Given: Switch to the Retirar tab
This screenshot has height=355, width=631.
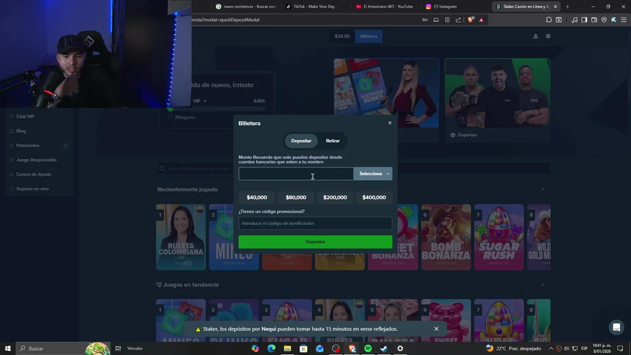Looking at the screenshot, I should [x=333, y=141].
